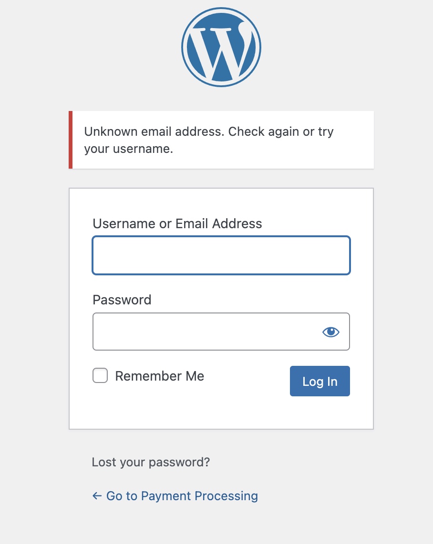The width and height of the screenshot is (433, 544).
Task: Click empty space below the Remember Me row
Action: [x=191, y=410]
